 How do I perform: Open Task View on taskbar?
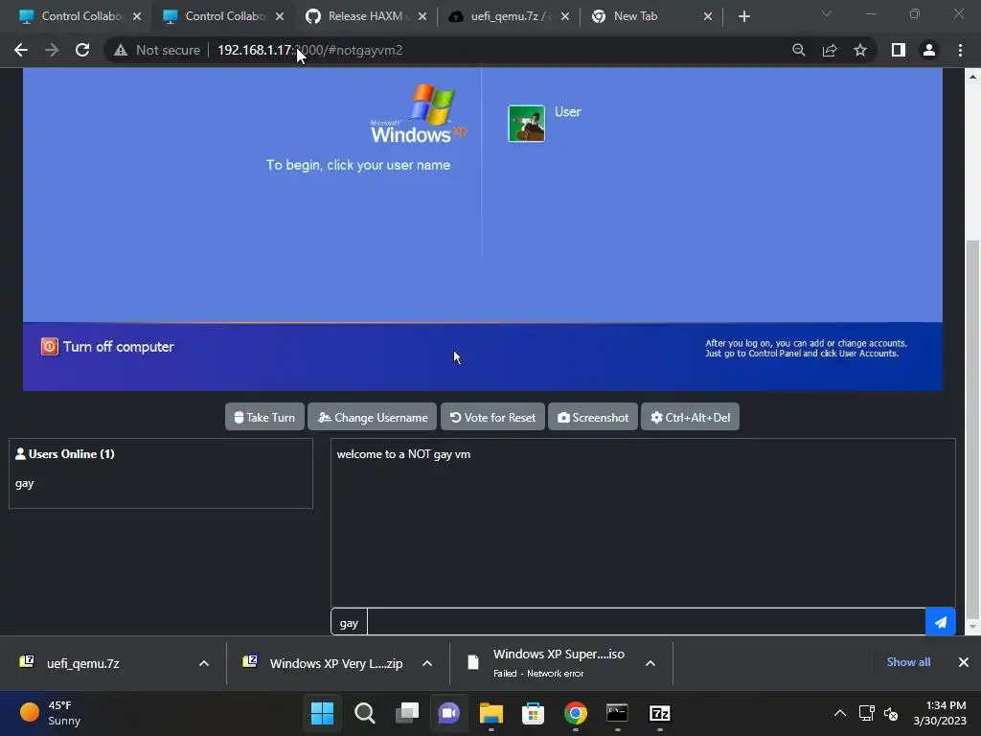(x=406, y=713)
